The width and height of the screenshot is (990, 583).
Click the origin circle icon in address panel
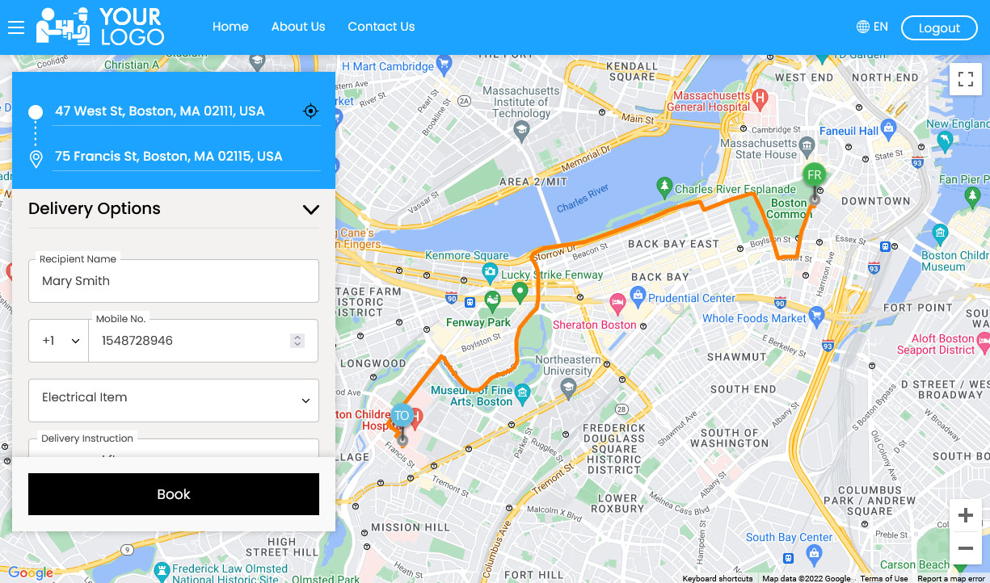pyautogui.click(x=36, y=112)
